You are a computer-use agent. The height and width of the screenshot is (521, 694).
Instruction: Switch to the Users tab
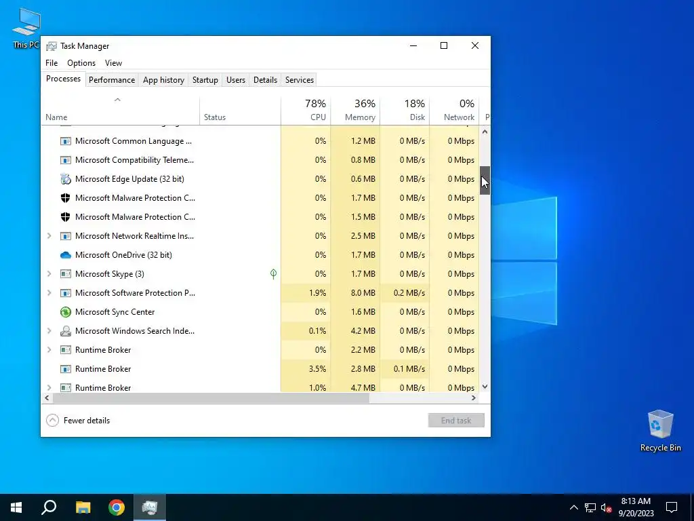(x=236, y=80)
